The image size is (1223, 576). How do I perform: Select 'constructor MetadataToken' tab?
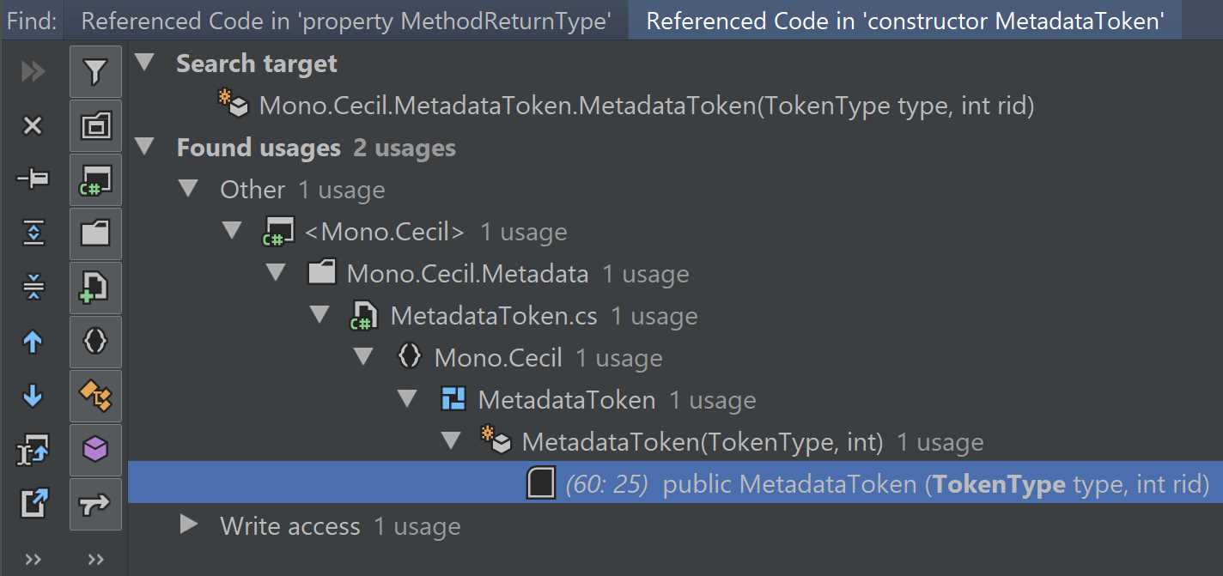905,21
